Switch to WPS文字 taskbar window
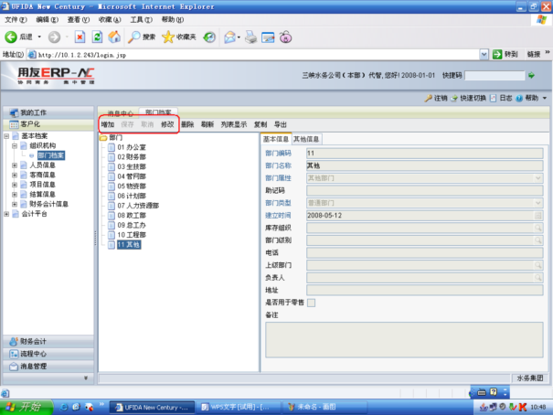 [x=238, y=408]
